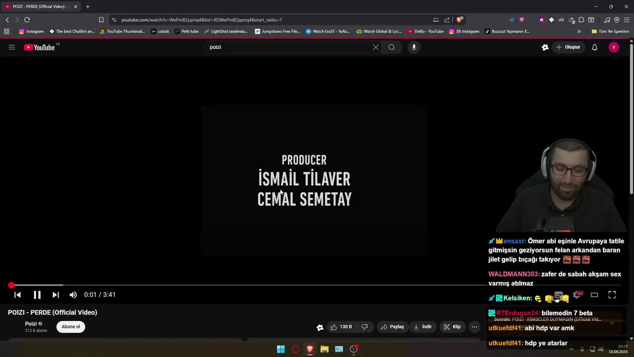Toggle the subtitles button in player
The width and height of the screenshot is (634, 357).
point(559,296)
